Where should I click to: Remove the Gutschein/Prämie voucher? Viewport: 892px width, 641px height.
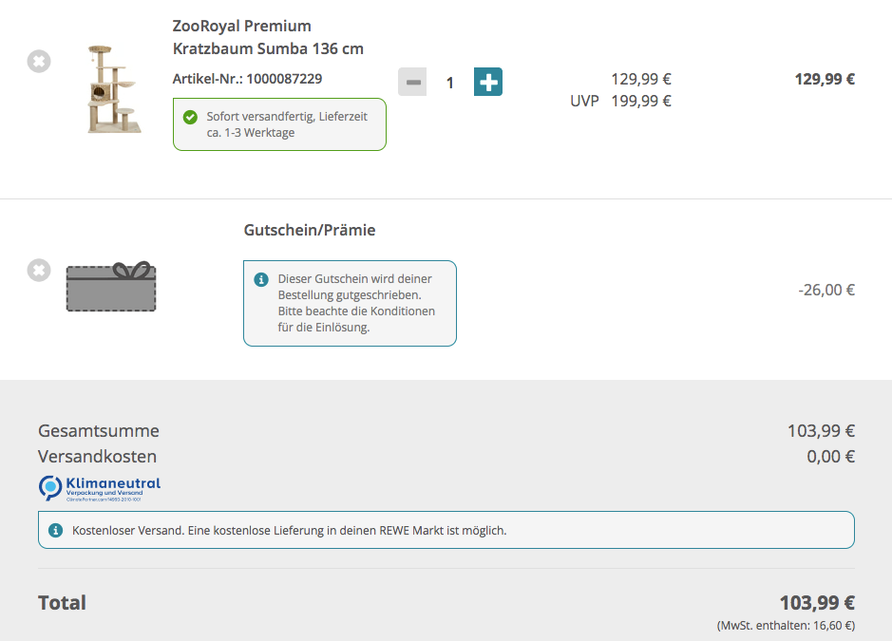39,270
